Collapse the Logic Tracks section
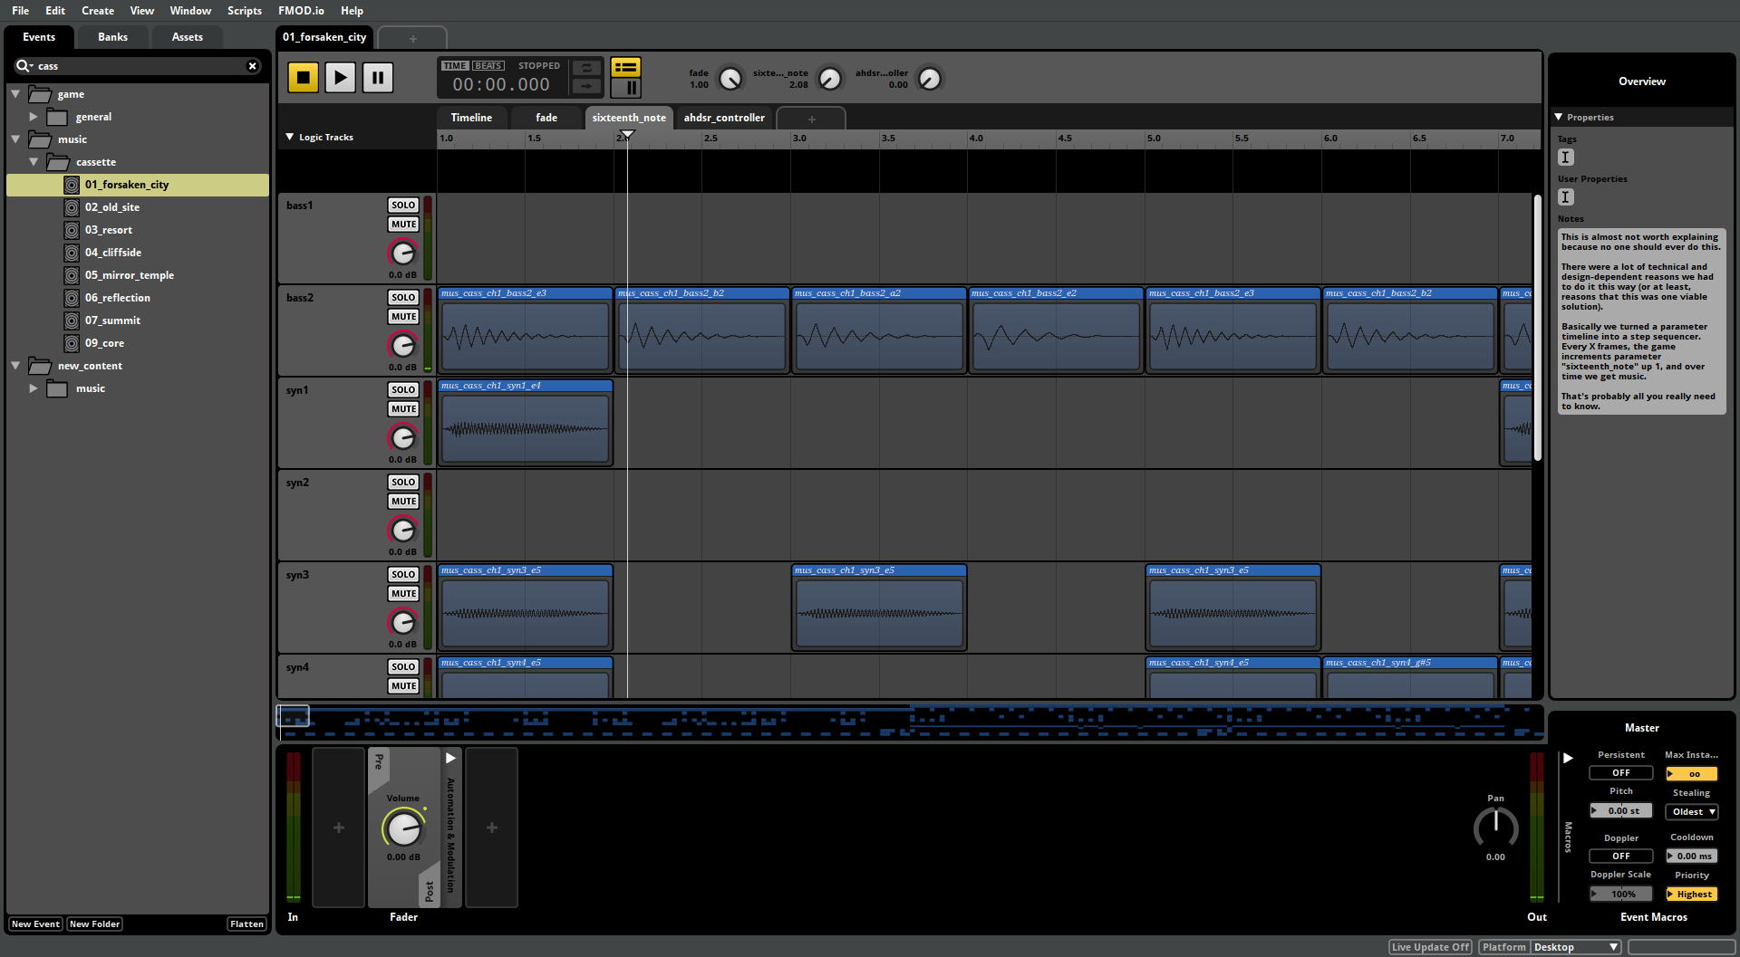1740x957 pixels. click(x=290, y=138)
